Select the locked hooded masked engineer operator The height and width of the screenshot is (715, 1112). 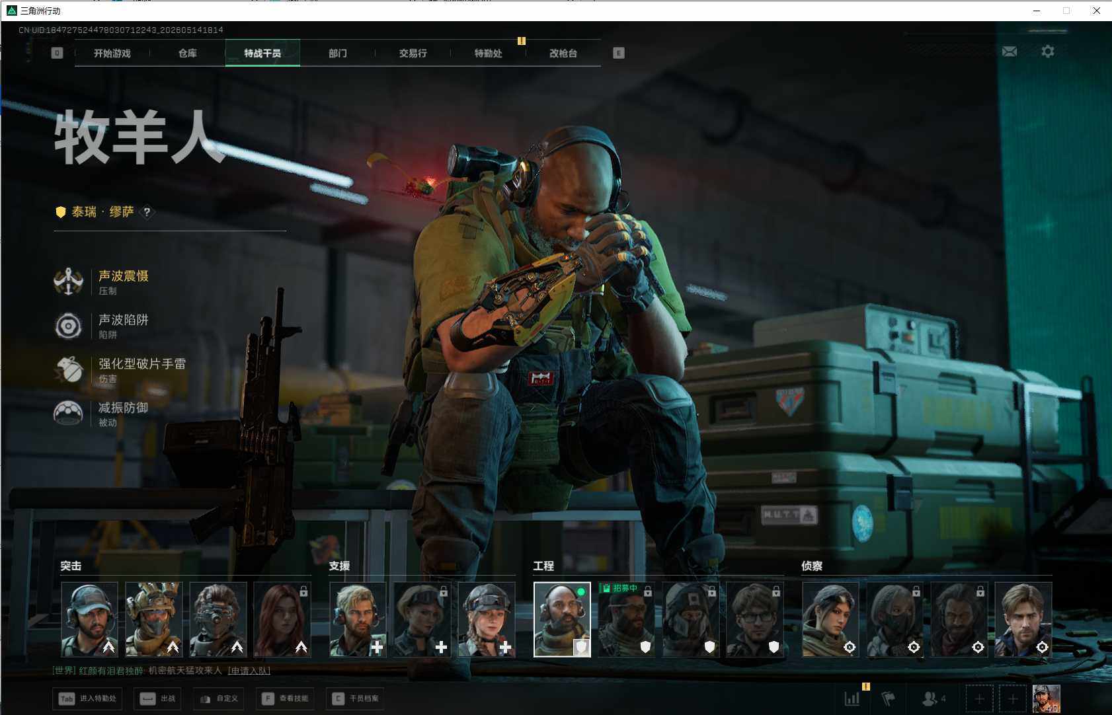click(690, 620)
